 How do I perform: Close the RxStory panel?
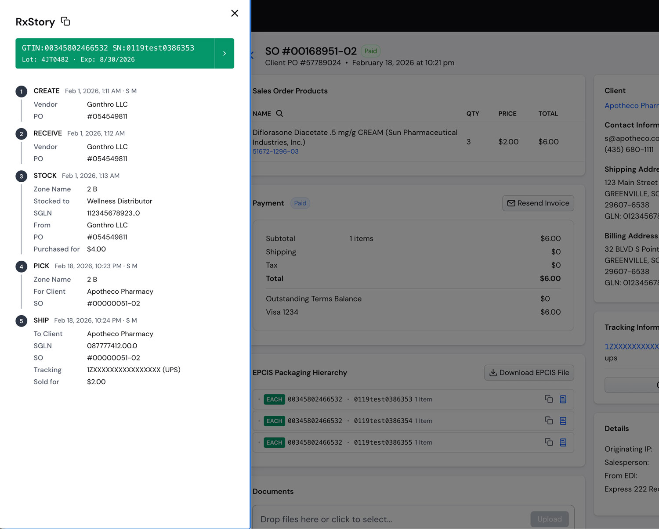coord(235,13)
